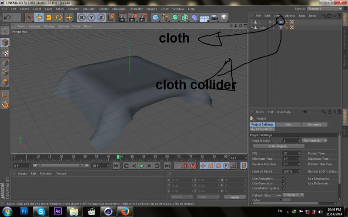Step the Level of Detail spinner
This screenshot has height=217, width=348.
pos(299,171)
